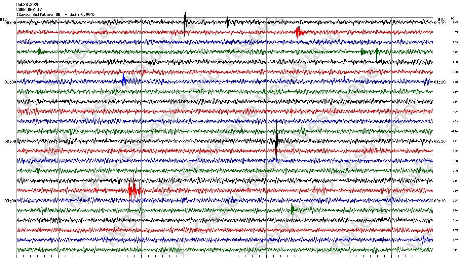Select the 03:00 left time label
Screen dimensions: 459x258
coord(10,201)
